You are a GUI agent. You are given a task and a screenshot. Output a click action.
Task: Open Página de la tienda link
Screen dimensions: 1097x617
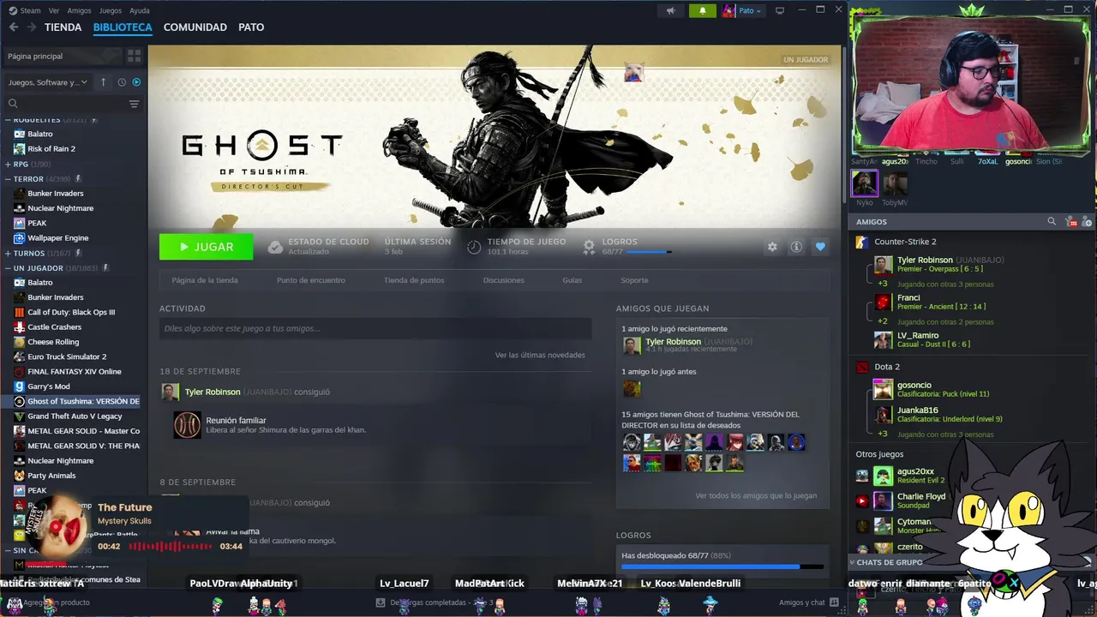(205, 280)
